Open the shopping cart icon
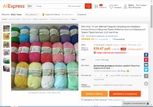This screenshot has width=153, height=107. [96, 6]
